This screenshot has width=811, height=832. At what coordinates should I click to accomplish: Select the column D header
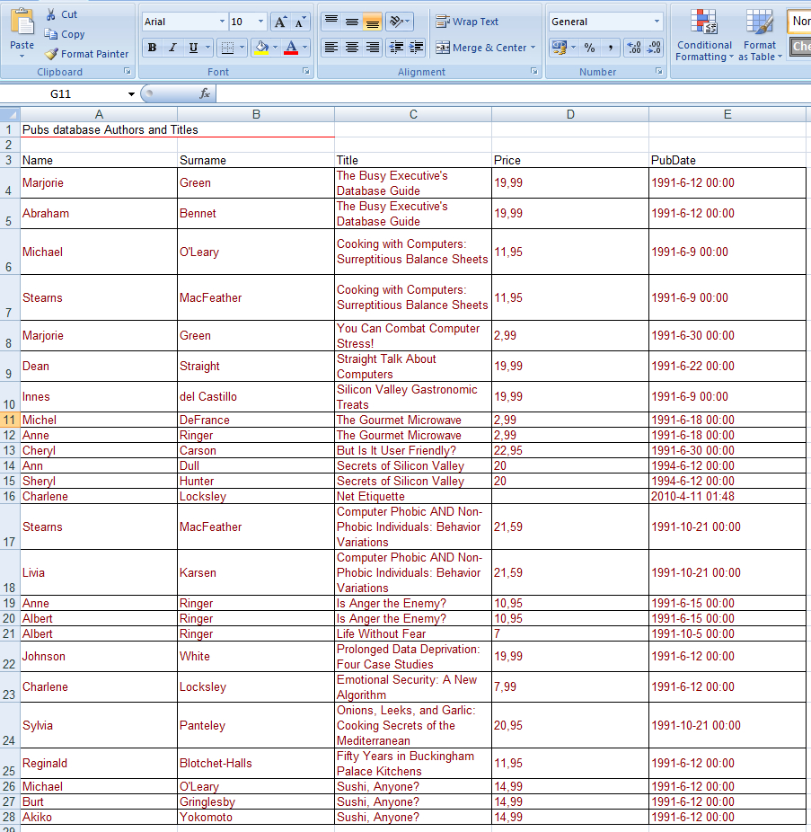tap(570, 114)
